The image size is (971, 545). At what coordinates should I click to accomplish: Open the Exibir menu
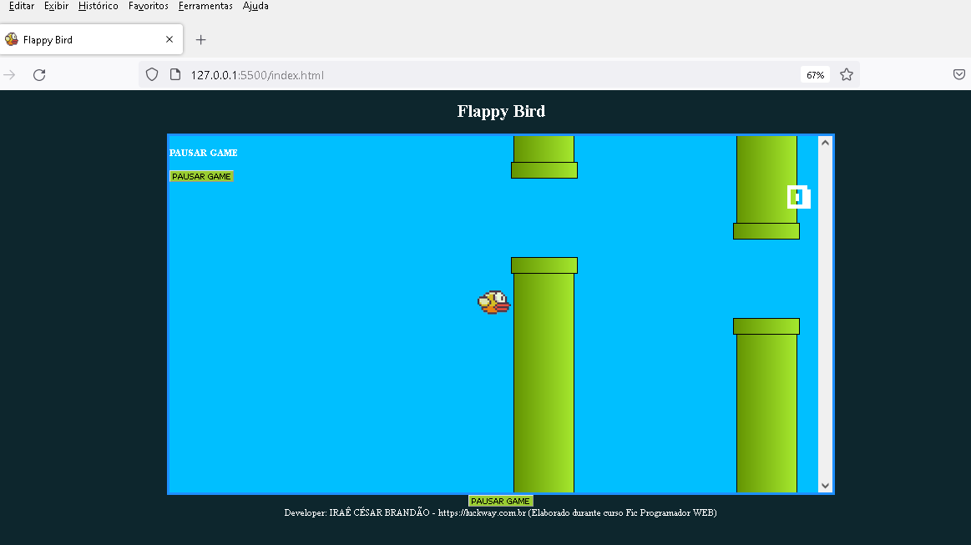56,6
